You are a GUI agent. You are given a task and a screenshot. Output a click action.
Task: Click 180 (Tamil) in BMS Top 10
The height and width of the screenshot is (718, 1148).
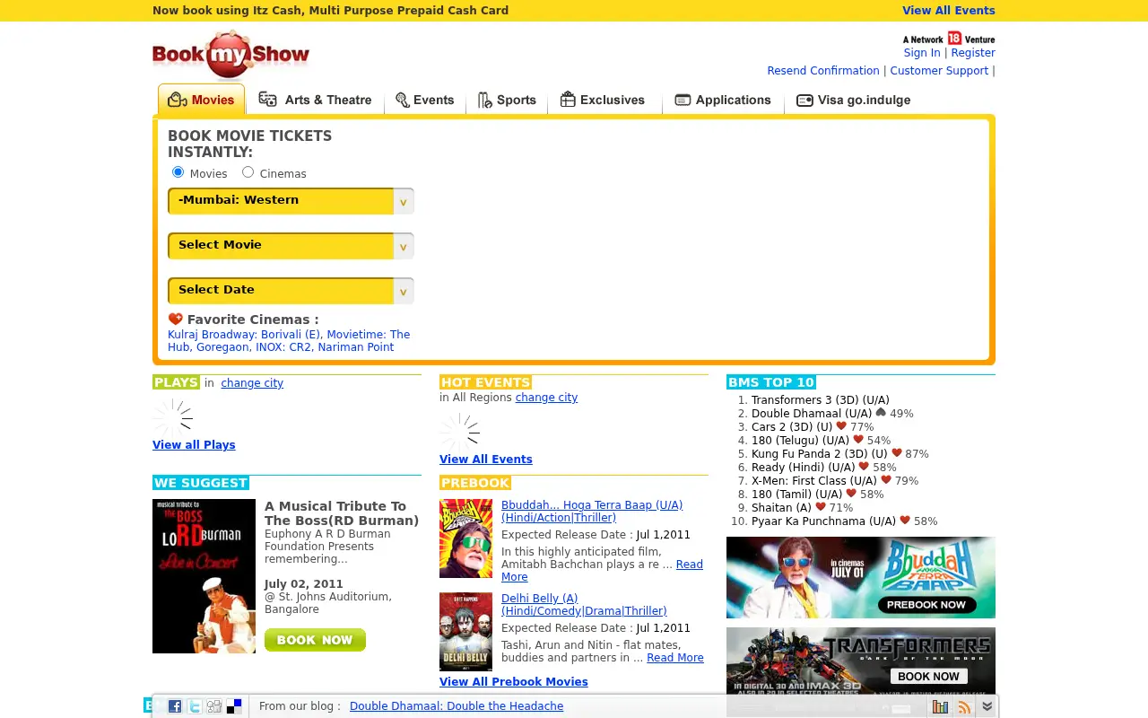[797, 495]
